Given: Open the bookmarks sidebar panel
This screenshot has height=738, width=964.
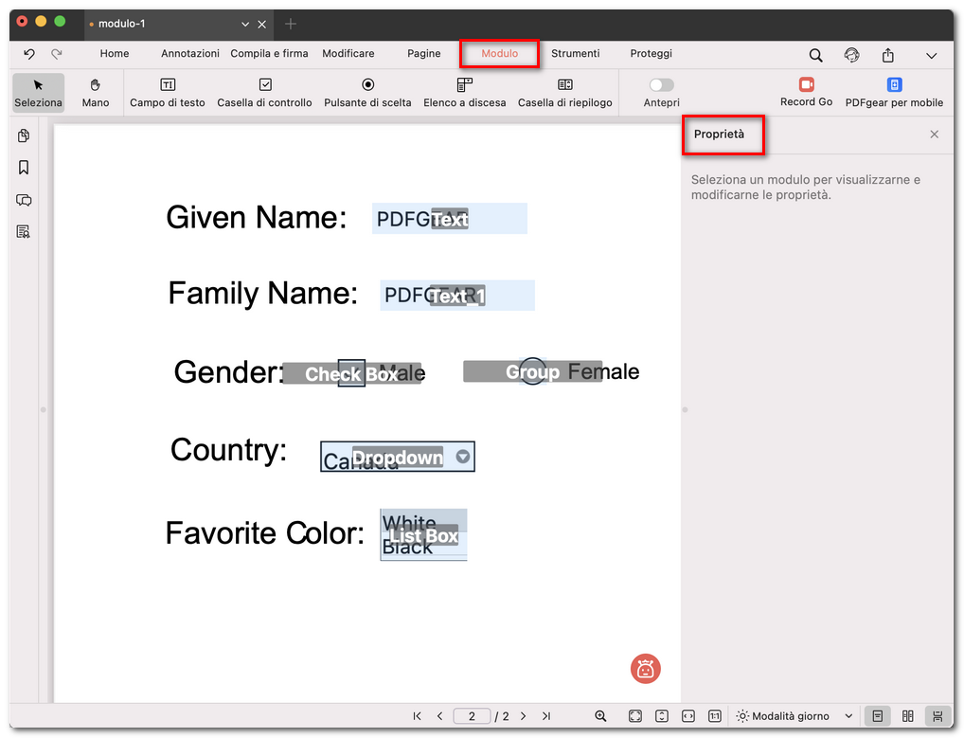Looking at the screenshot, I should (x=24, y=168).
